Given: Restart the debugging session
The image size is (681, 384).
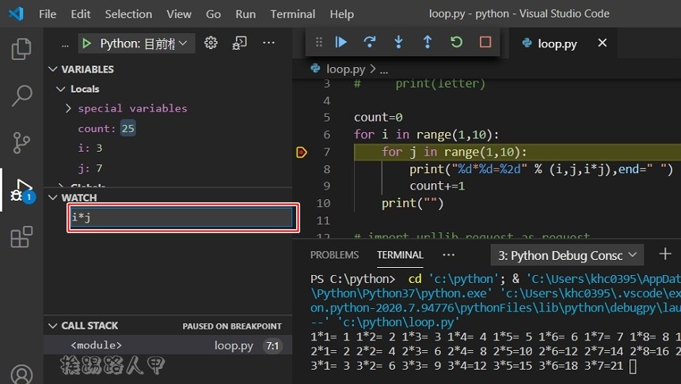Looking at the screenshot, I should click(456, 43).
